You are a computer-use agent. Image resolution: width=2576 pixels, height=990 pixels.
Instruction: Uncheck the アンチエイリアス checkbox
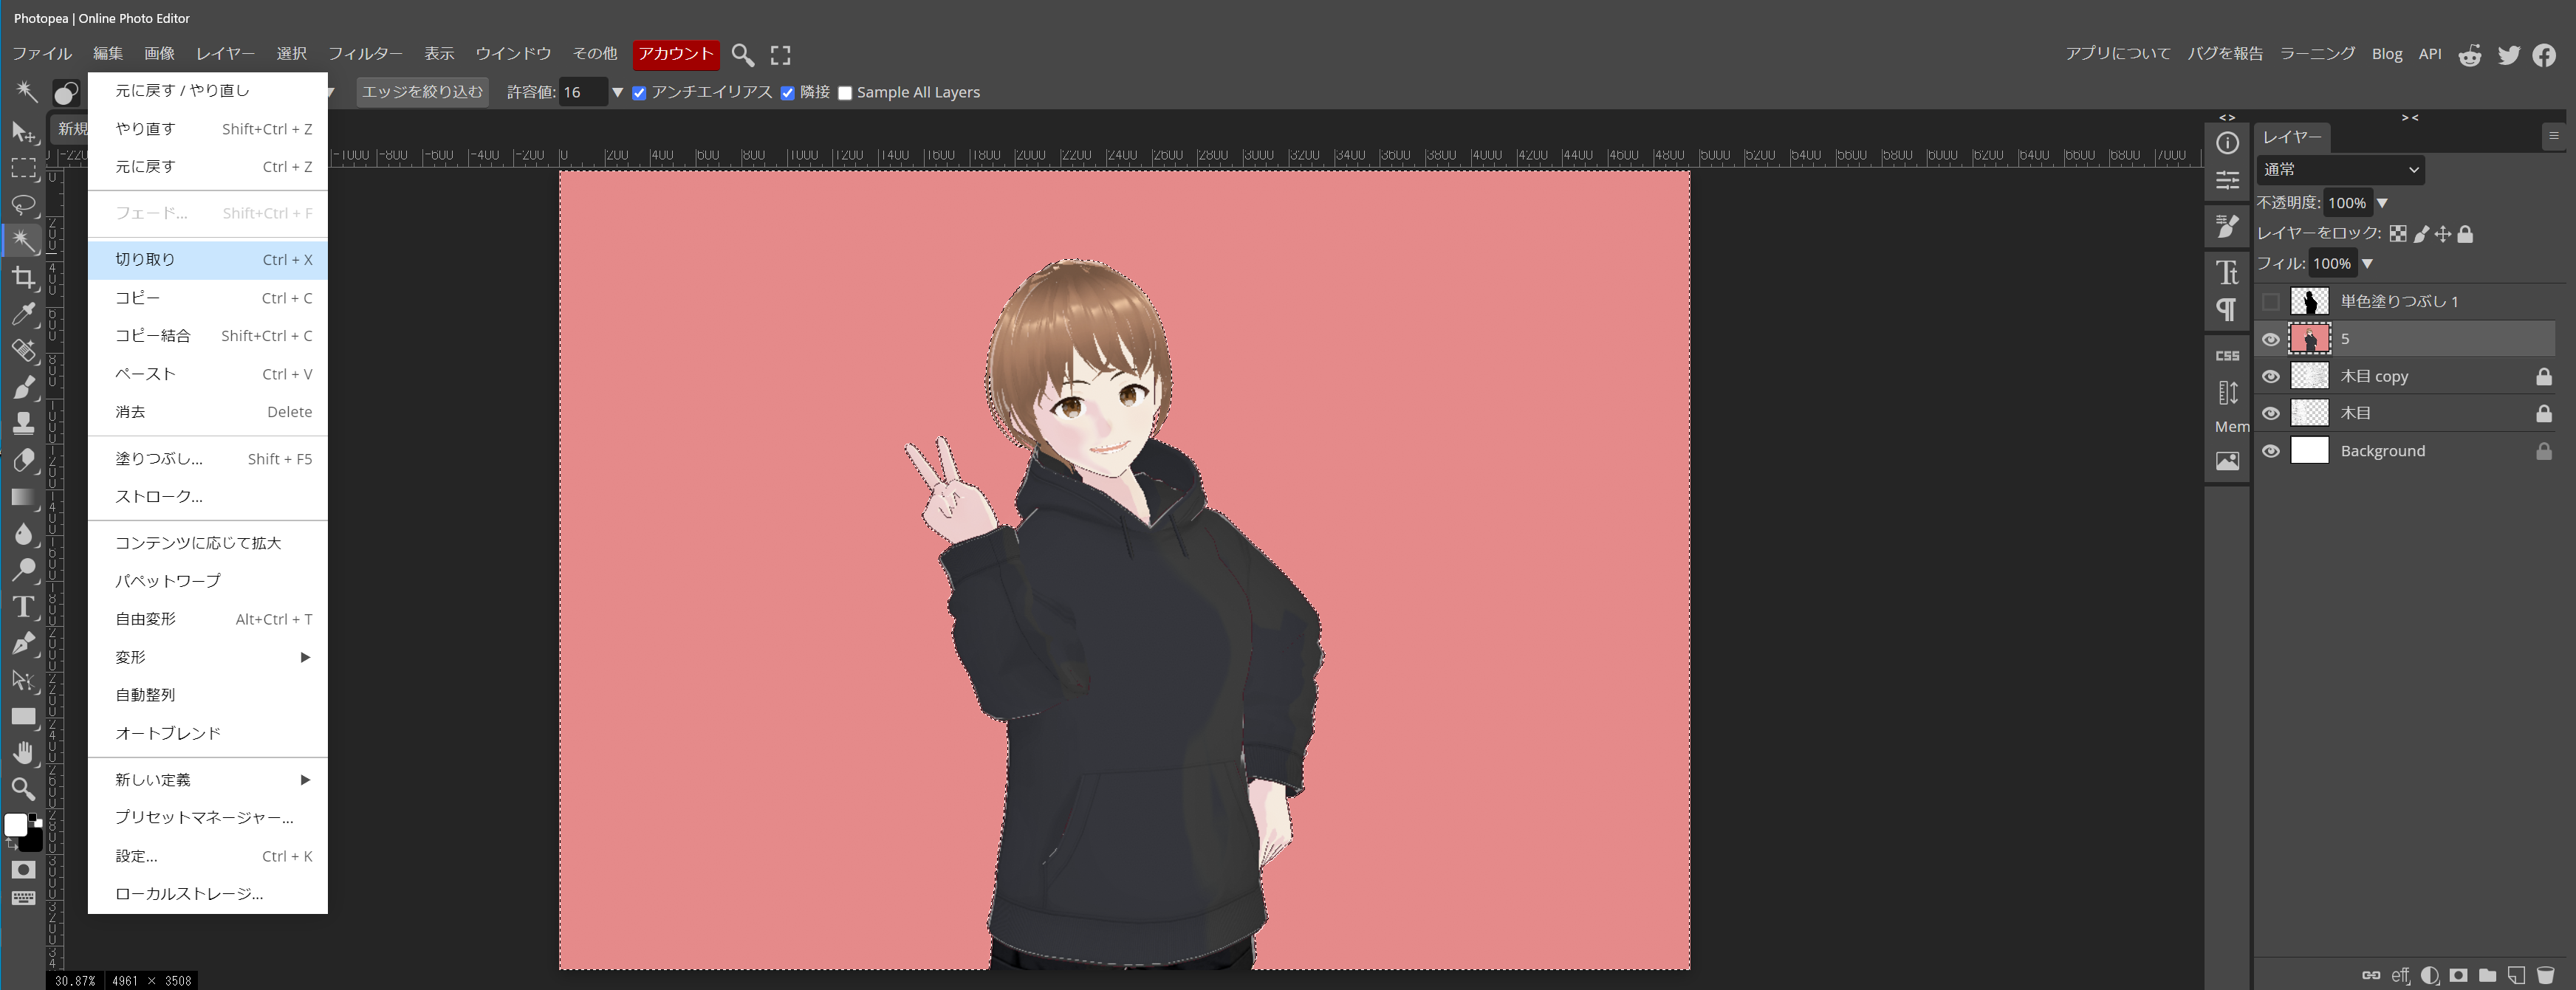[639, 93]
